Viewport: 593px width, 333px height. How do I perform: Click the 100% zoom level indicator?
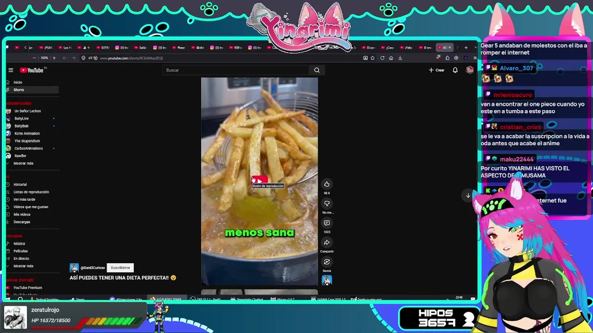(x=44, y=58)
